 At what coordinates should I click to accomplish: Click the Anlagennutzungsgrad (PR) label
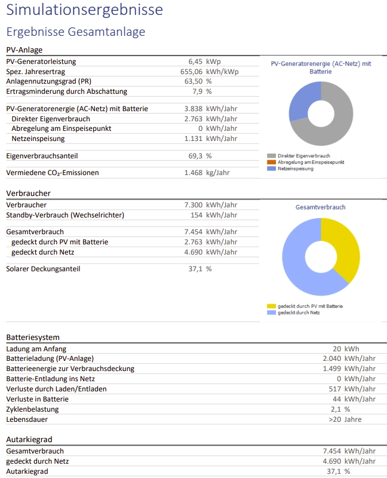pos(49,81)
